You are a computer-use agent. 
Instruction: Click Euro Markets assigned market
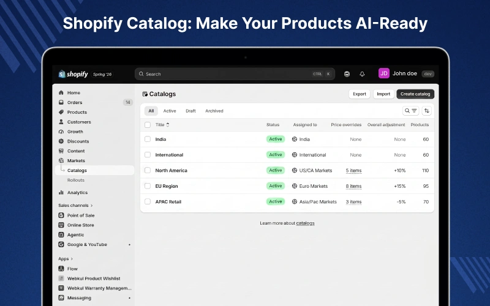(x=314, y=186)
